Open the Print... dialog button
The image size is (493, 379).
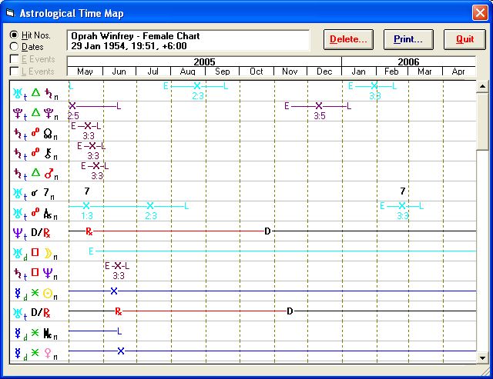(408, 39)
